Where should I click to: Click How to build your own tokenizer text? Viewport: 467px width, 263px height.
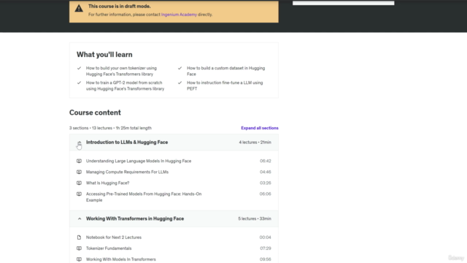tap(121, 71)
